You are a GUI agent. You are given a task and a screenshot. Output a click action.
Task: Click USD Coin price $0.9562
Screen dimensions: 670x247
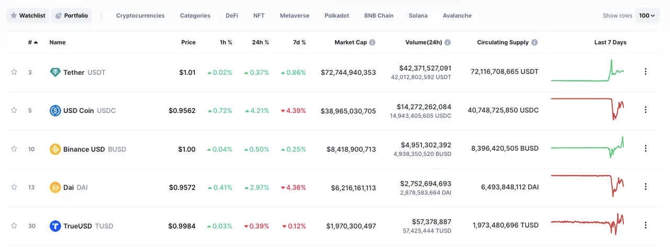tap(182, 110)
